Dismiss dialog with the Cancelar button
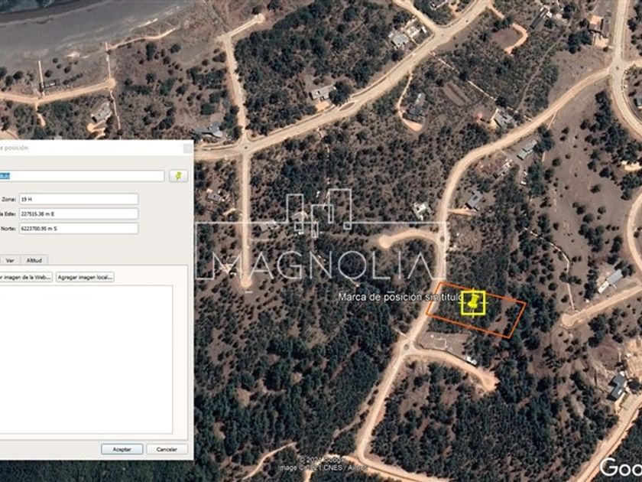Image resolution: width=642 pixels, height=482 pixels. click(167, 450)
